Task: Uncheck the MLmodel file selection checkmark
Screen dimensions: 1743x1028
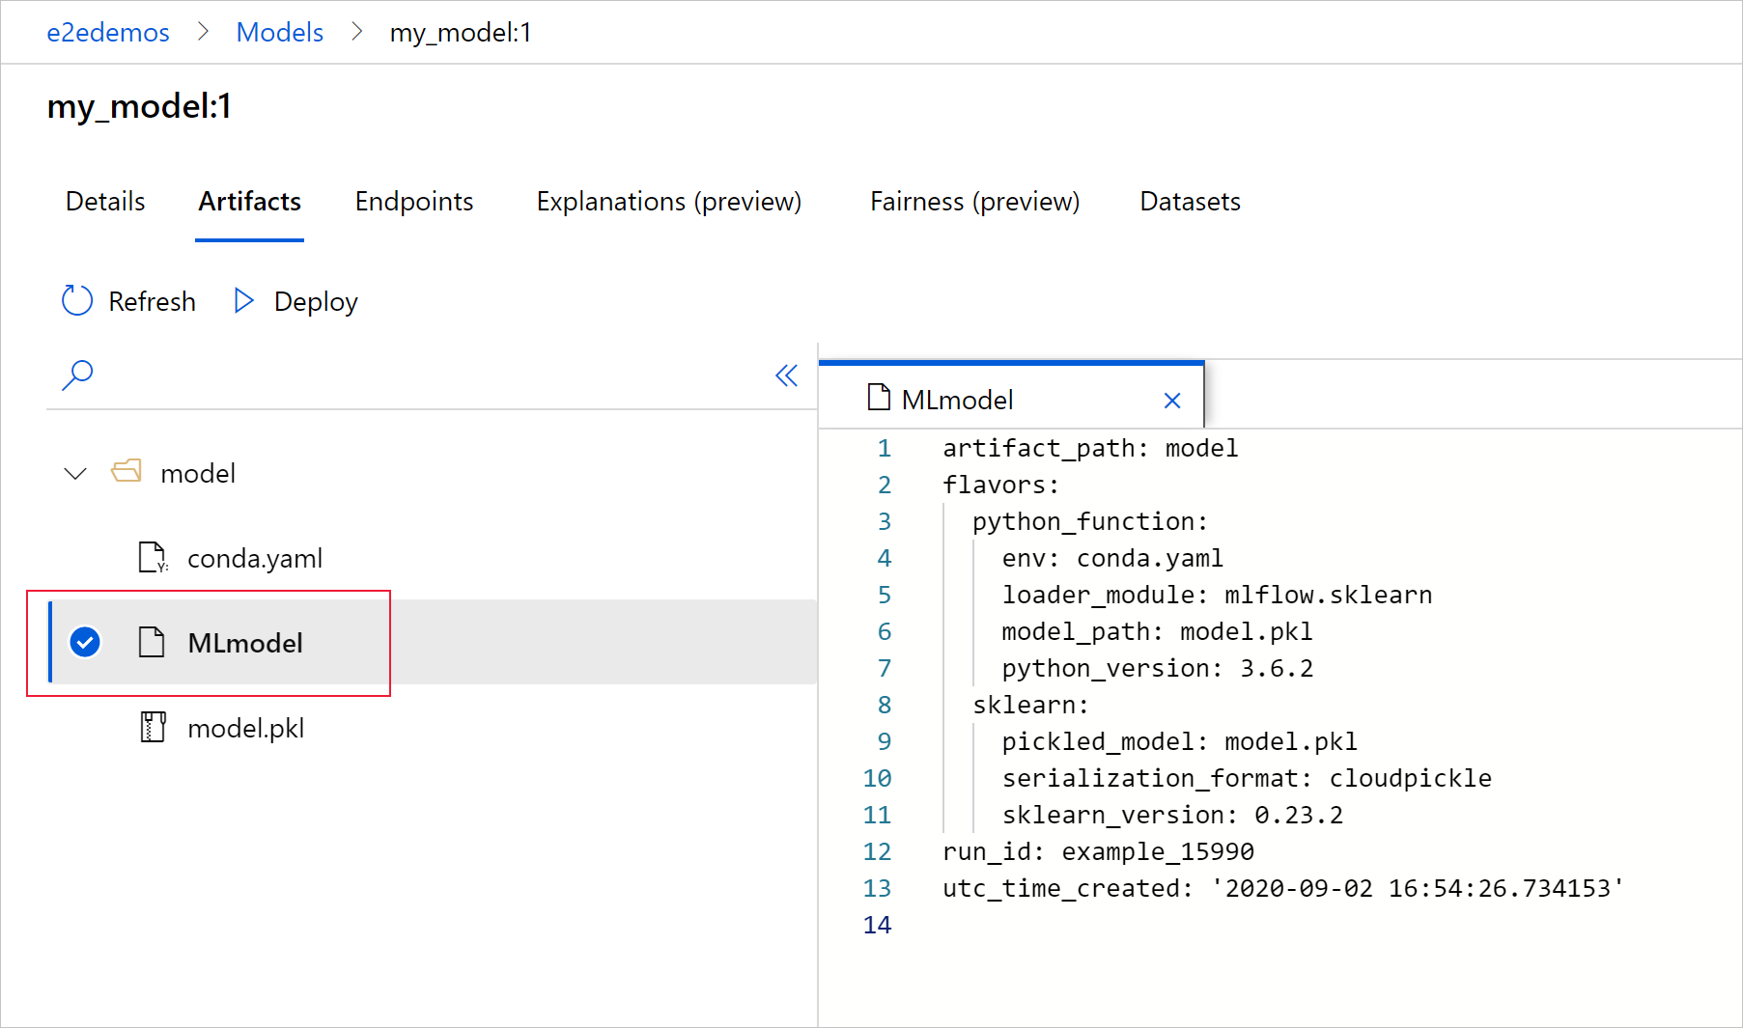Action: click(85, 641)
